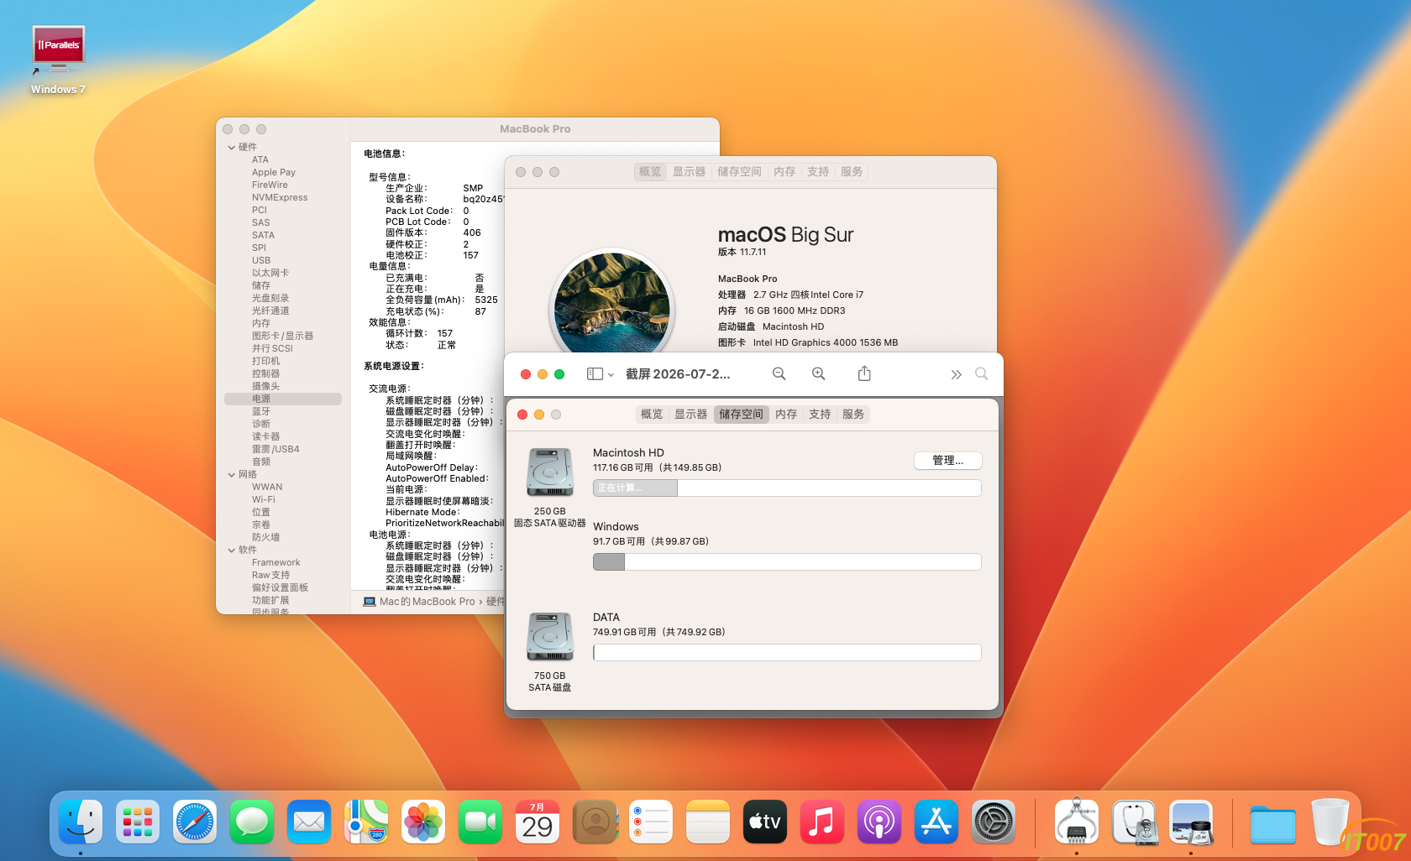
Task: Open the Trash in the Dock
Action: pyautogui.click(x=1330, y=822)
